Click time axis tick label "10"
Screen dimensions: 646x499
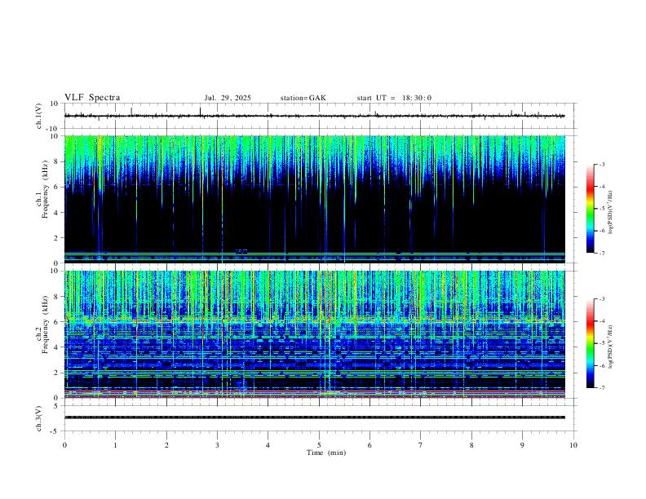tap(573, 445)
